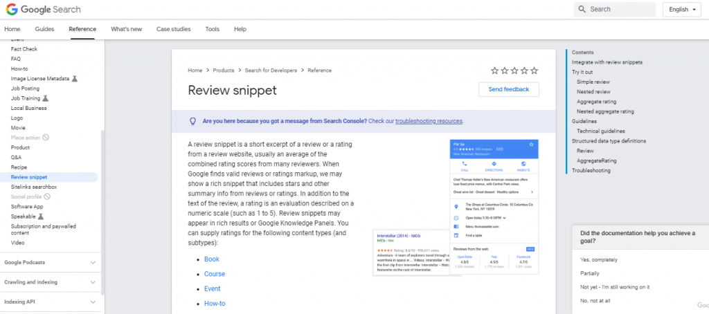709x314 pixels.
Task: Click the Google Search logo
Action: pyautogui.click(x=43, y=9)
